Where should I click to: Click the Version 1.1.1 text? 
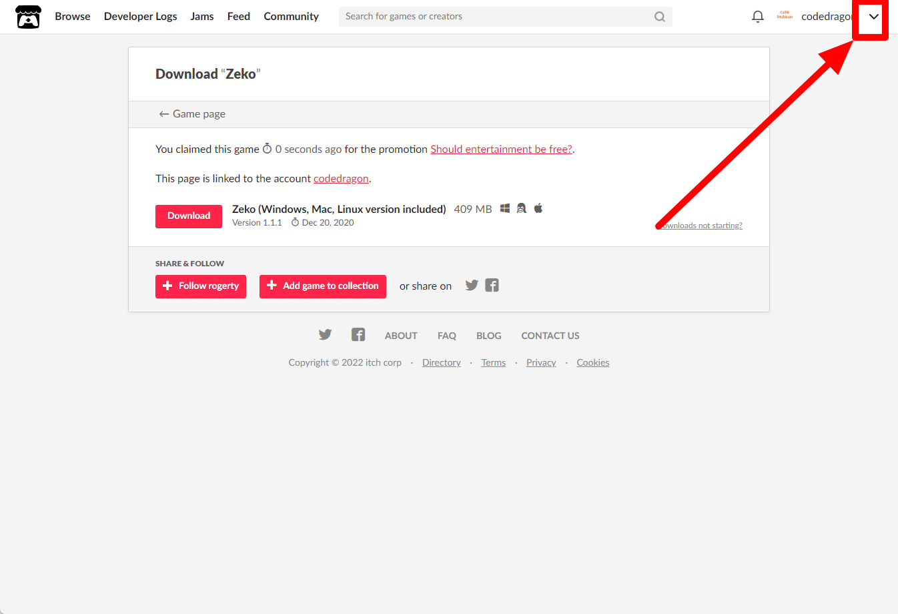(x=257, y=223)
